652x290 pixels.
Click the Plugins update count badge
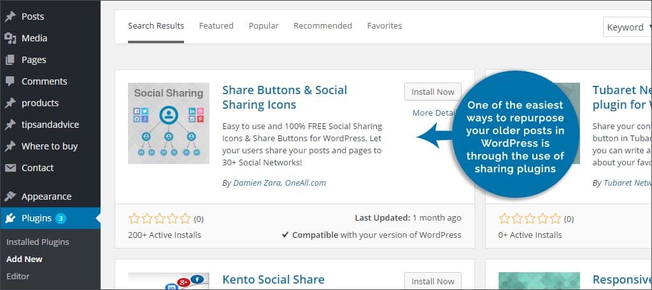60,218
